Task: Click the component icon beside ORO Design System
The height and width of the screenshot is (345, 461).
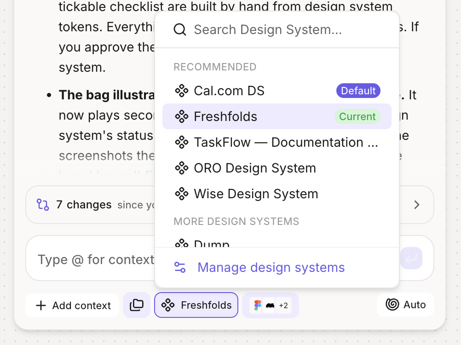Action: pos(182,168)
